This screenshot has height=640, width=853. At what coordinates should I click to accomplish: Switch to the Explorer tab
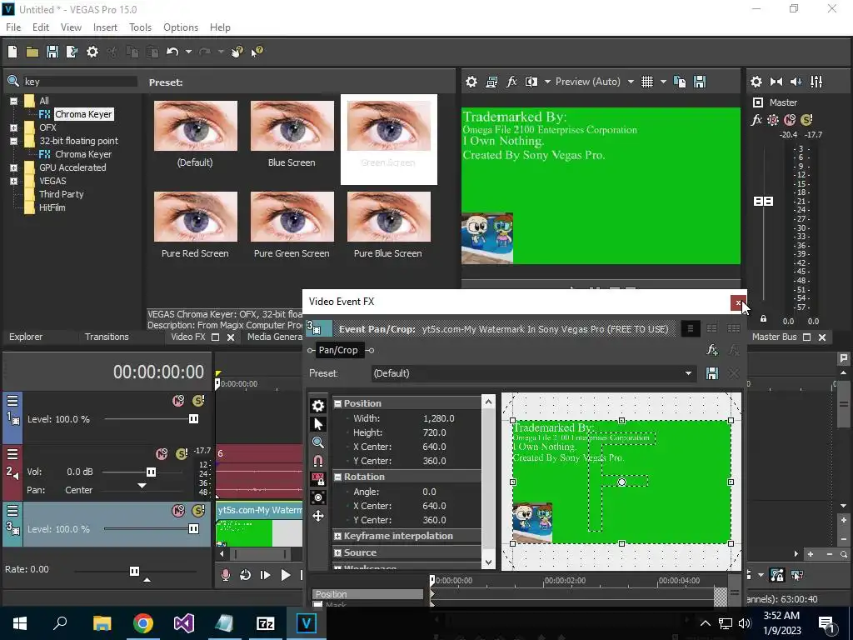[x=26, y=337]
